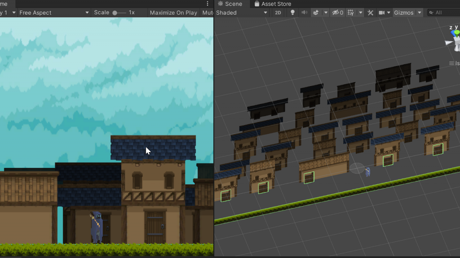
Task: Open the grid settings dropdown arrow
Action: (x=361, y=13)
